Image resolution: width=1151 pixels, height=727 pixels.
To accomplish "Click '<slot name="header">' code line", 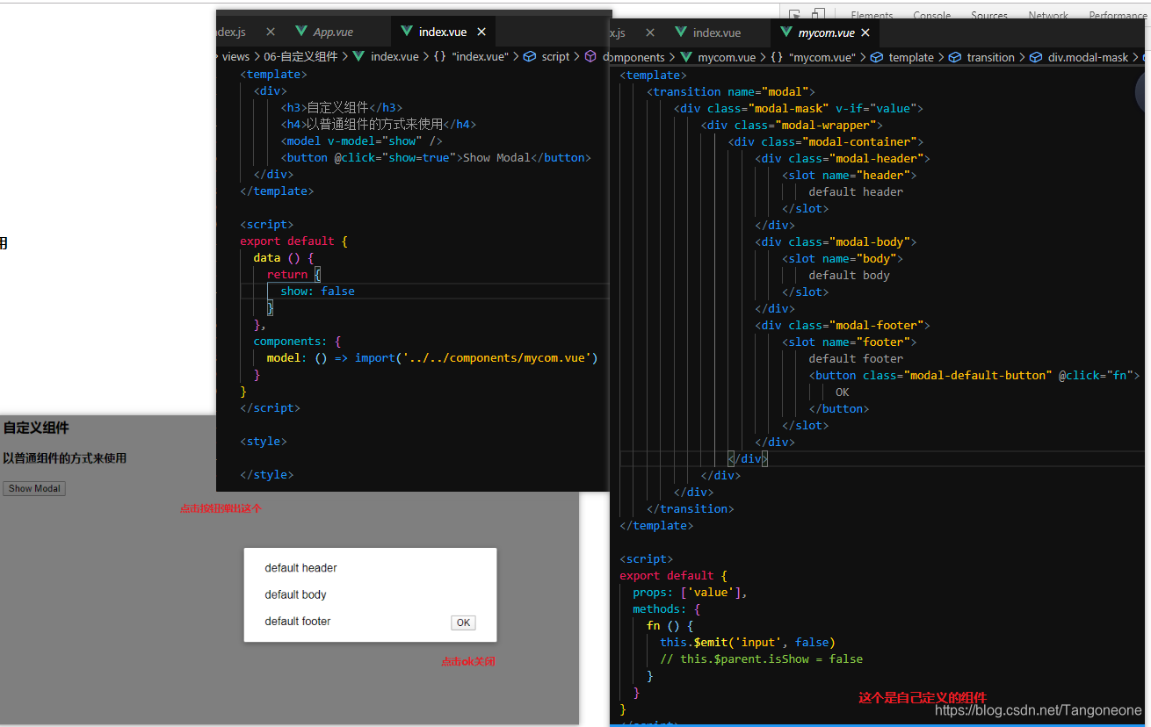I will pyautogui.click(x=849, y=175).
